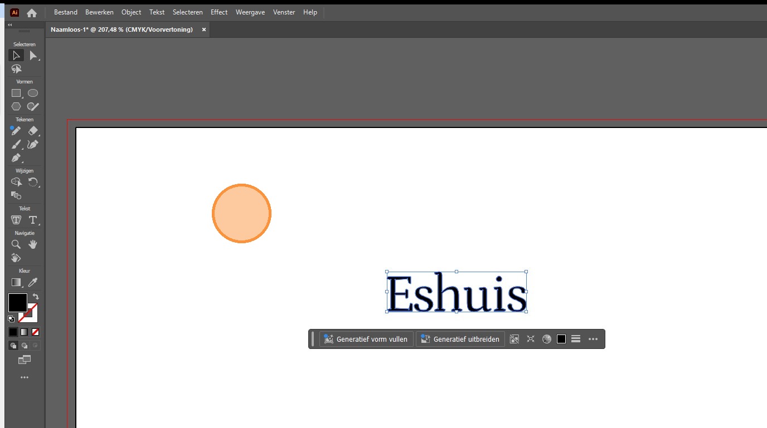Click Generatief uitbreiden button
Screen dimensions: 767x428
pos(460,339)
